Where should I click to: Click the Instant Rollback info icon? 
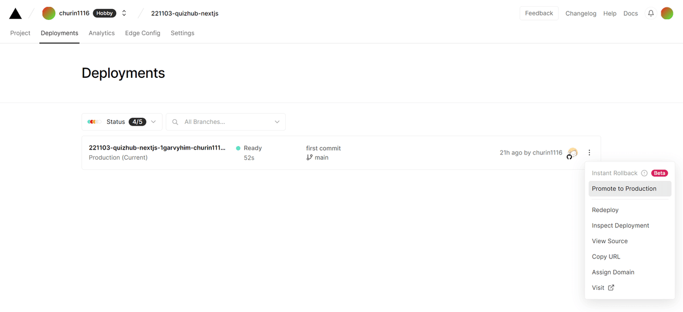(x=644, y=173)
